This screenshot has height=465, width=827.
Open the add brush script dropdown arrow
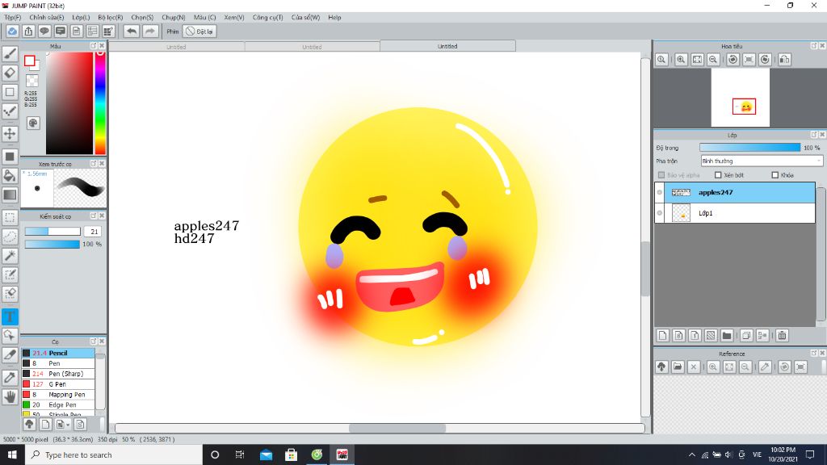click(x=68, y=425)
